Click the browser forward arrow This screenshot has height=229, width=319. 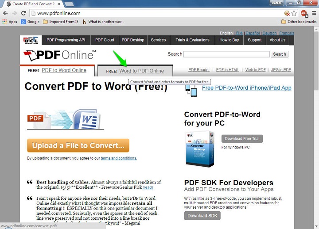(x=15, y=13)
